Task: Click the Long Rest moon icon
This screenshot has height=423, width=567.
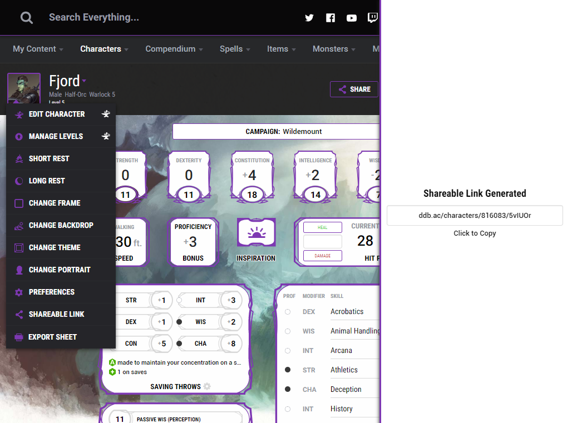Action: click(x=19, y=181)
